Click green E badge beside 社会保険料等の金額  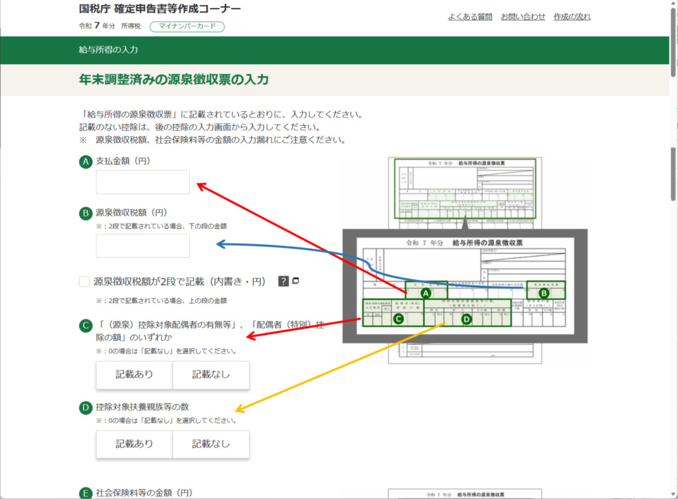point(85,493)
